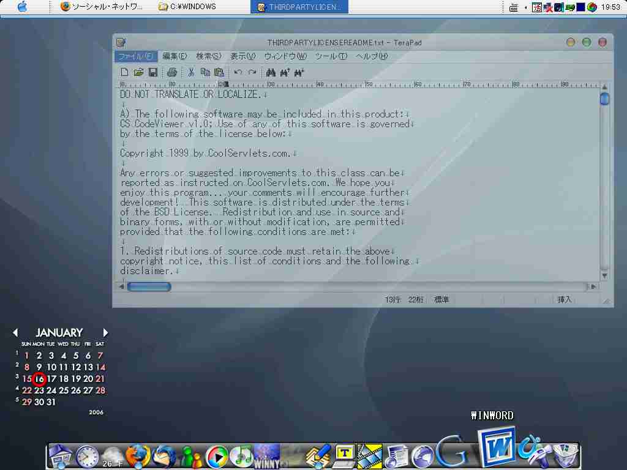Save the document with the floppy icon
Image resolution: width=627 pixels, height=470 pixels.
(x=152, y=72)
